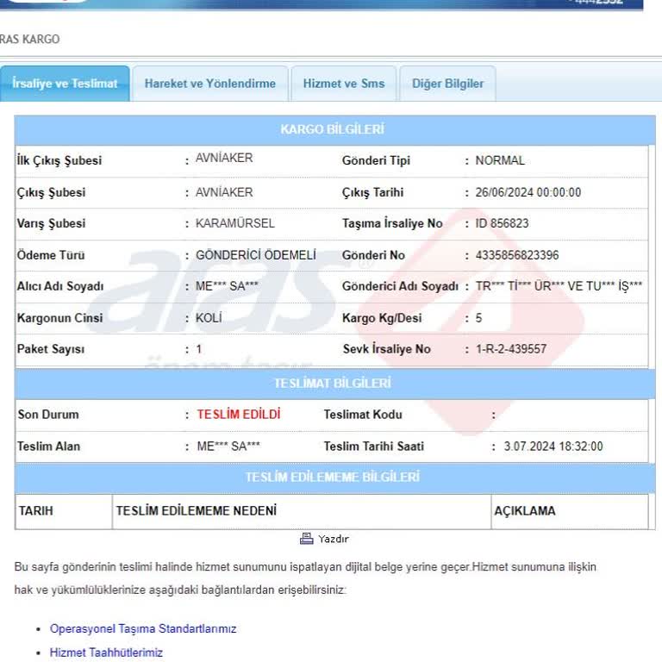662x662 pixels.
Task: Open the İrsaliye ve Teslimat tab
Action: point(65,84)
